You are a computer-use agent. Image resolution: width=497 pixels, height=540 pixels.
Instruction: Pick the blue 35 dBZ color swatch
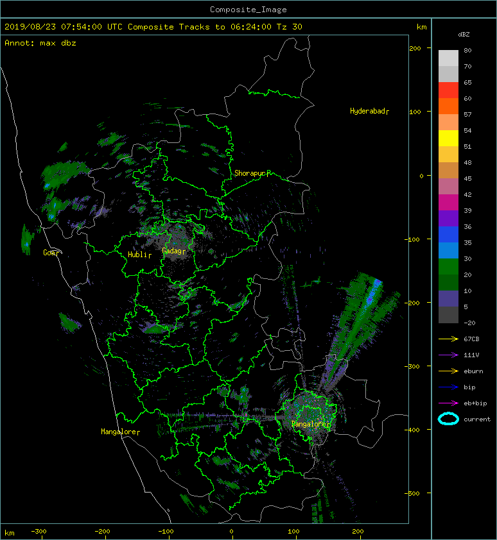[x=448, y=235]
